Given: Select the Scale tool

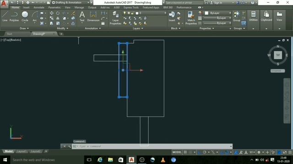Looking at the screenshot, I should tap(58, 23).
